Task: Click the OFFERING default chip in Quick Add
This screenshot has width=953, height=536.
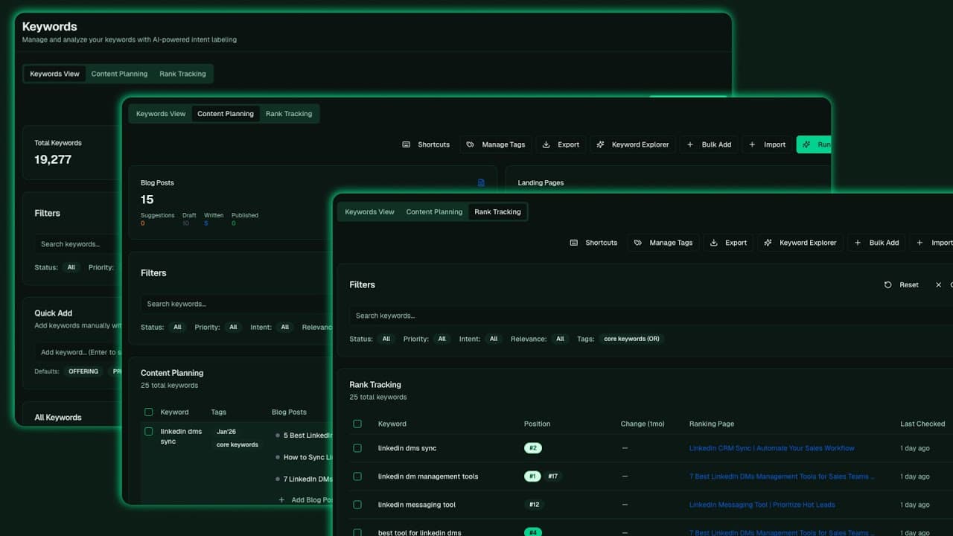Action: point(83,371)
